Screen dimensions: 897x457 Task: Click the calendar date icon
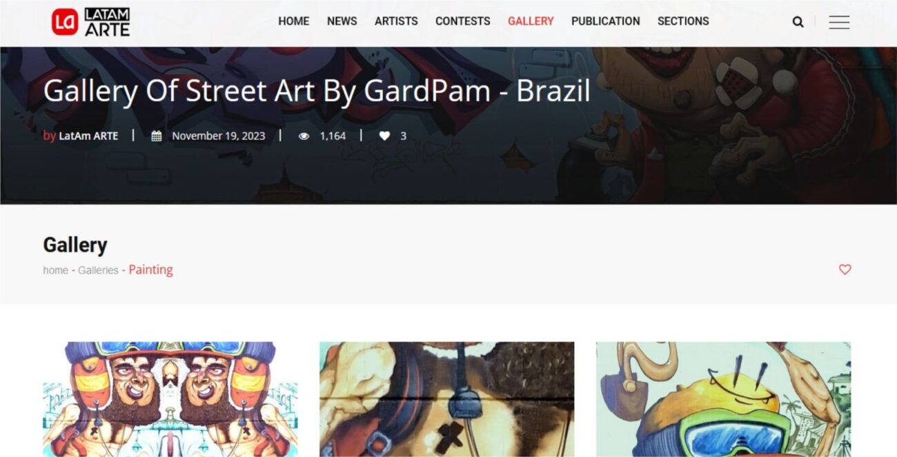pos(157,136)
